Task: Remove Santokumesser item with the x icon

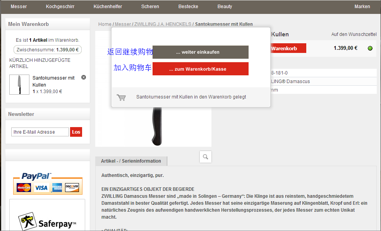Action: click(x=84, y=77)
